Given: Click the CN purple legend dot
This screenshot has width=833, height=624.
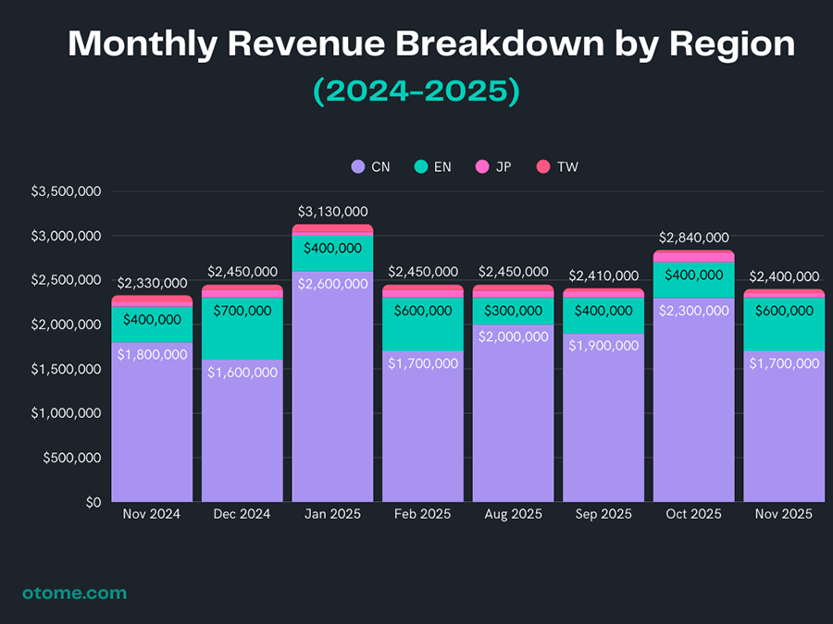Looking at the screenshot, I should [x=358, y=166].
